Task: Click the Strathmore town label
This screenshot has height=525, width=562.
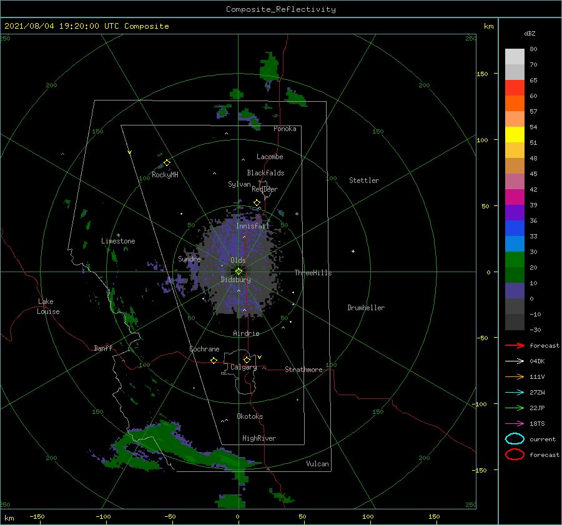Action: click(x=303, y=370)
